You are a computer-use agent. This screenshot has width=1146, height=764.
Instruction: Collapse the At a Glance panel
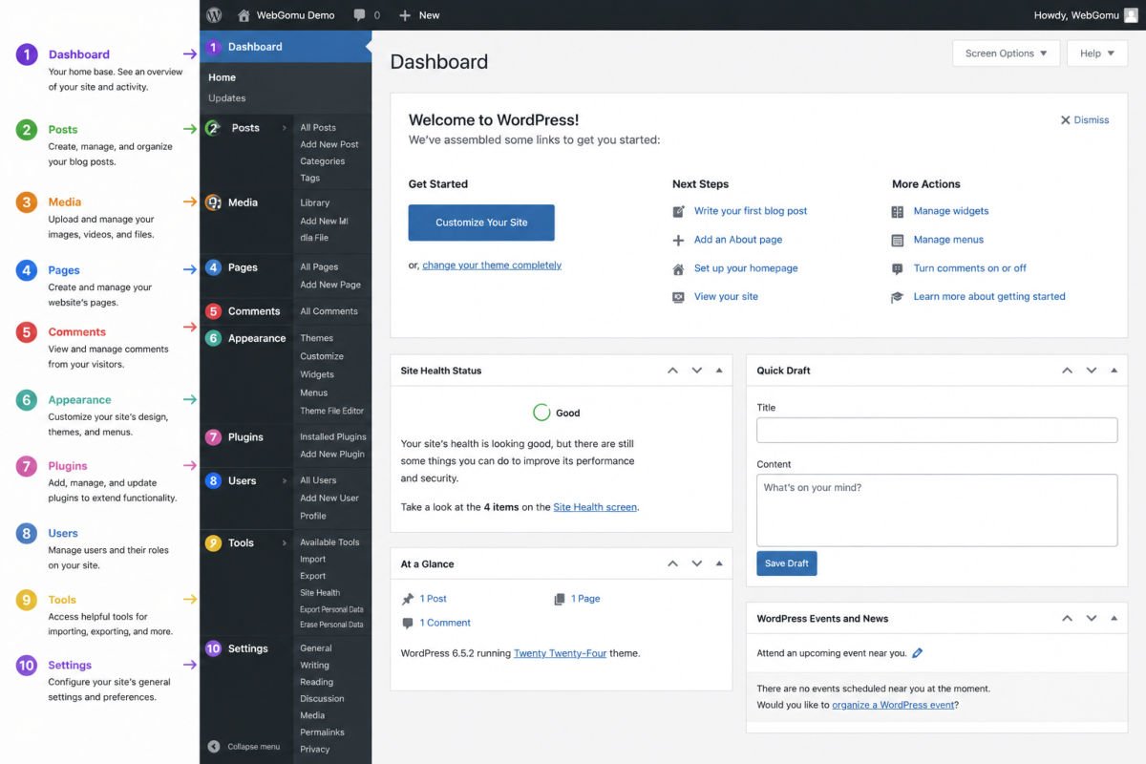click(719, 563)
